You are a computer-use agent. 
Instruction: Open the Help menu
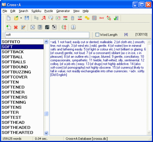[86, 11]
